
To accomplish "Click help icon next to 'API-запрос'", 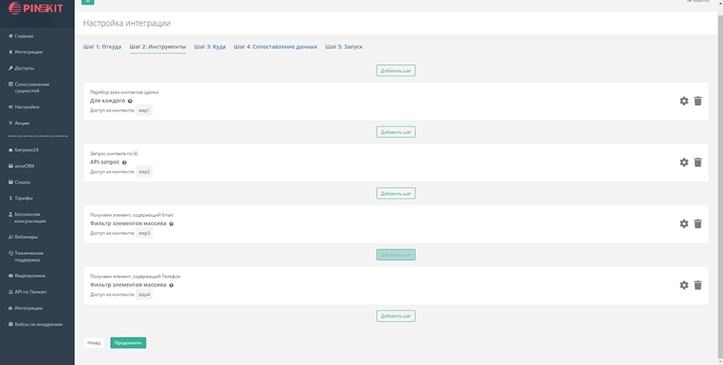I will [125, 162].
